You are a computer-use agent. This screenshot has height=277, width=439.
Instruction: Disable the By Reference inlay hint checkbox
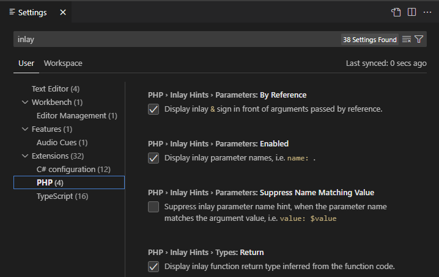pyautogui.click(x=153, y=109)
